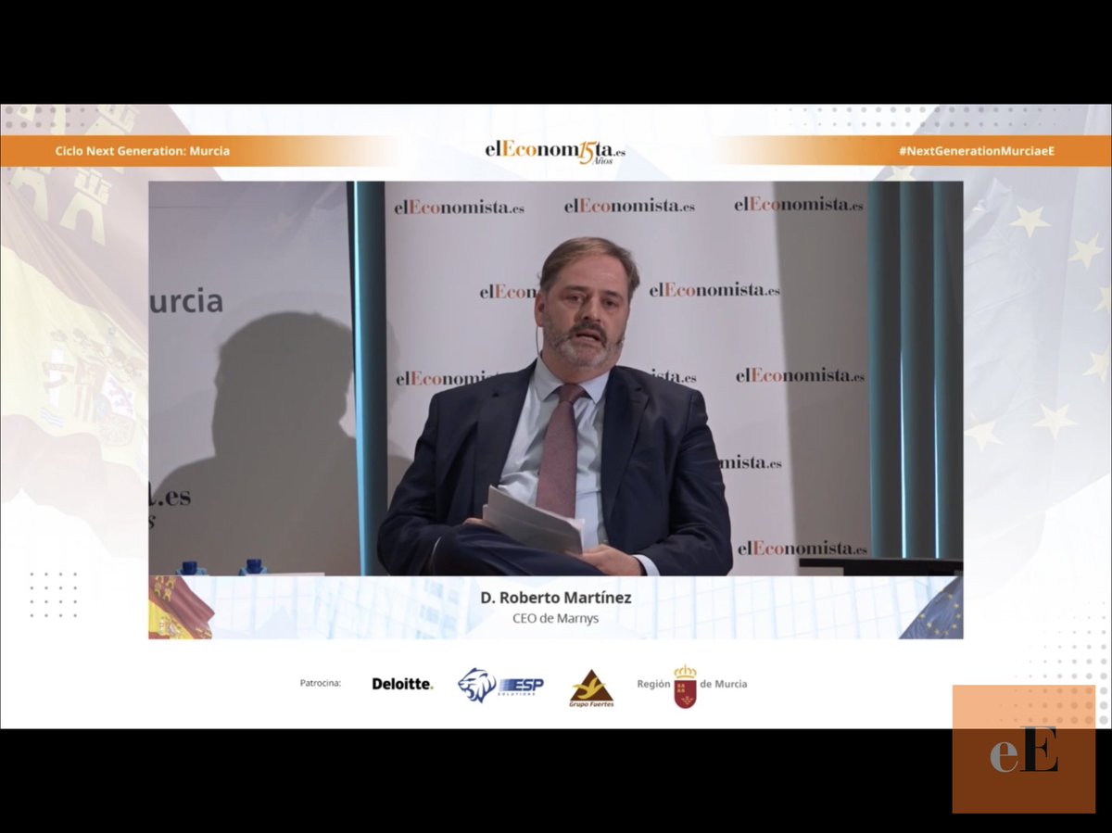Click the name 'D. Roberto Martínez'
This screenshot has width=1112, height=833.
click(x=556, y=598)
